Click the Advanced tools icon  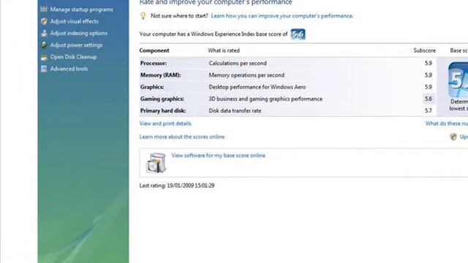click(x=44, y=69)
